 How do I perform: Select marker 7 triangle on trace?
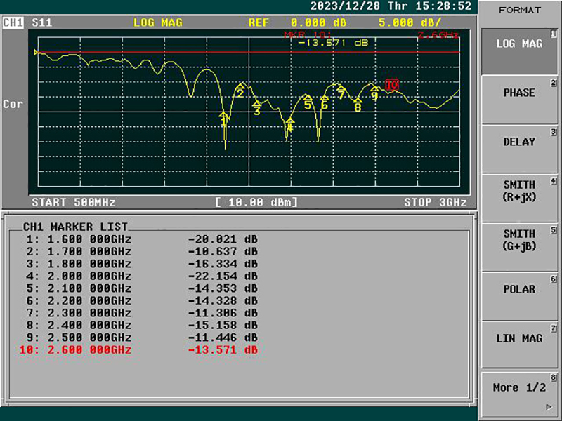point(341,88)
